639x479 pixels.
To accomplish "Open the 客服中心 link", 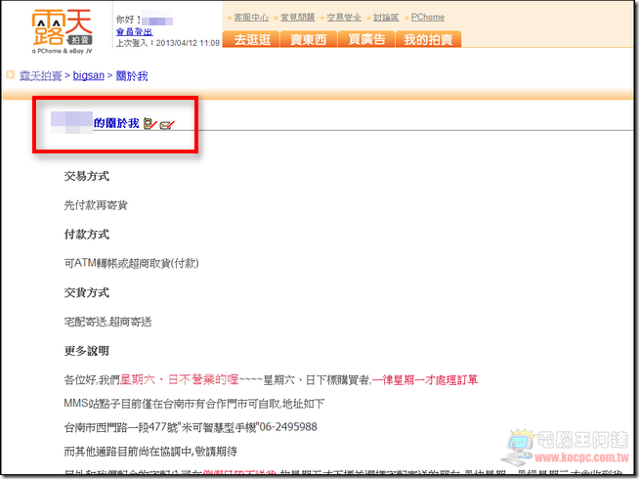I will [x=251, y=18].
